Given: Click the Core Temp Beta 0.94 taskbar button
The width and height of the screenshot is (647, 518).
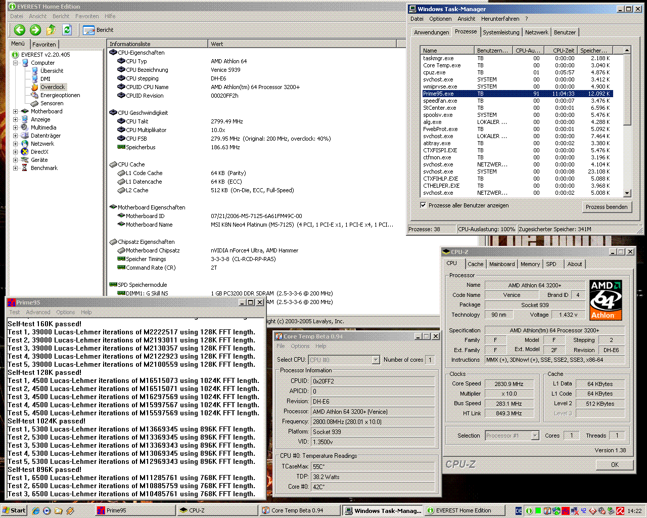Looking at the screenshot, I should click(x=300, y=510).
